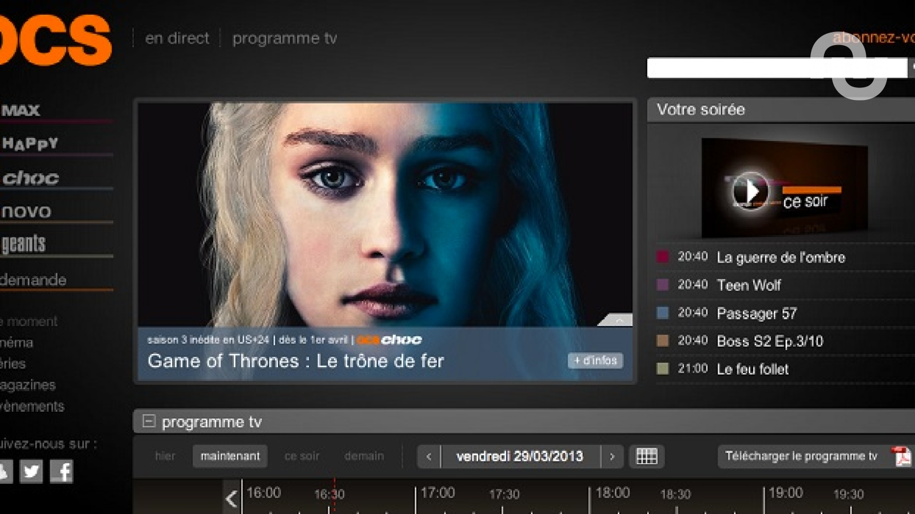Click into the search input field

tap(777, 68)
